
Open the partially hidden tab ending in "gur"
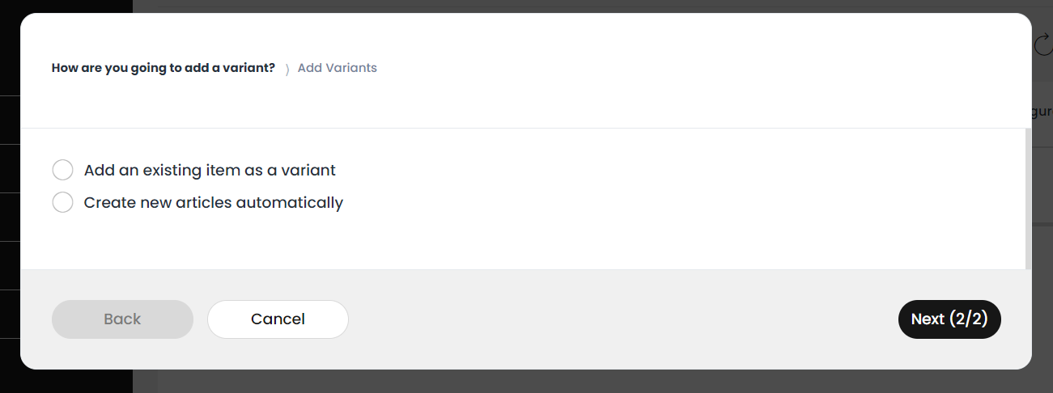click(1042, 112)
